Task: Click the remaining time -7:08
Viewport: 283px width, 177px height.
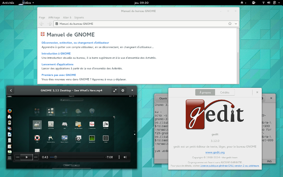Action: click(x=109, y=157)
